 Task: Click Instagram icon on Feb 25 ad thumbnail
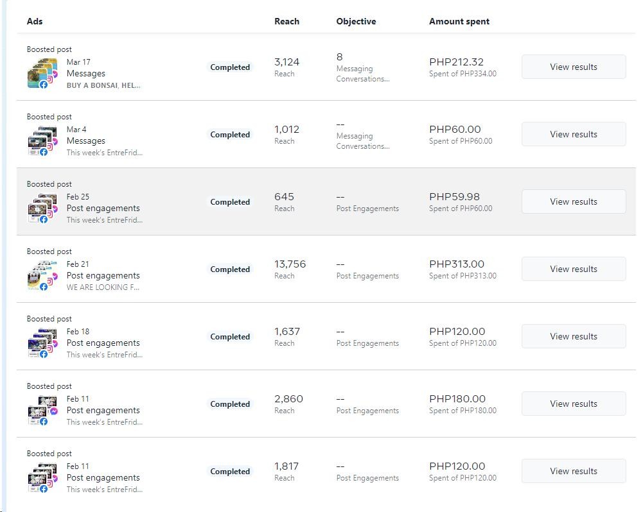coord(49,214)
